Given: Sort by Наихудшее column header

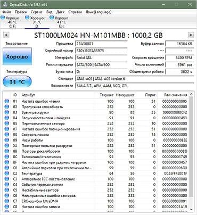Looking at the screenshot, I should pos(125,95).
